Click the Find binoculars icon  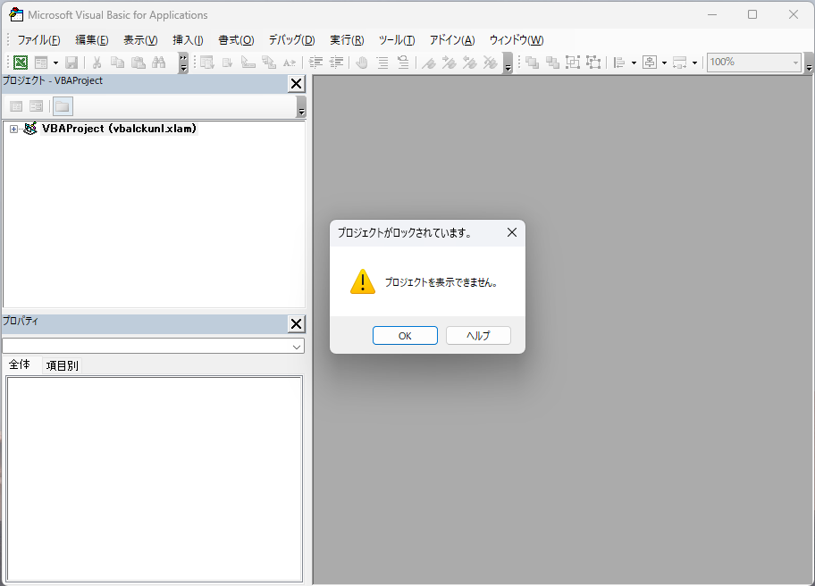point(159,63)
